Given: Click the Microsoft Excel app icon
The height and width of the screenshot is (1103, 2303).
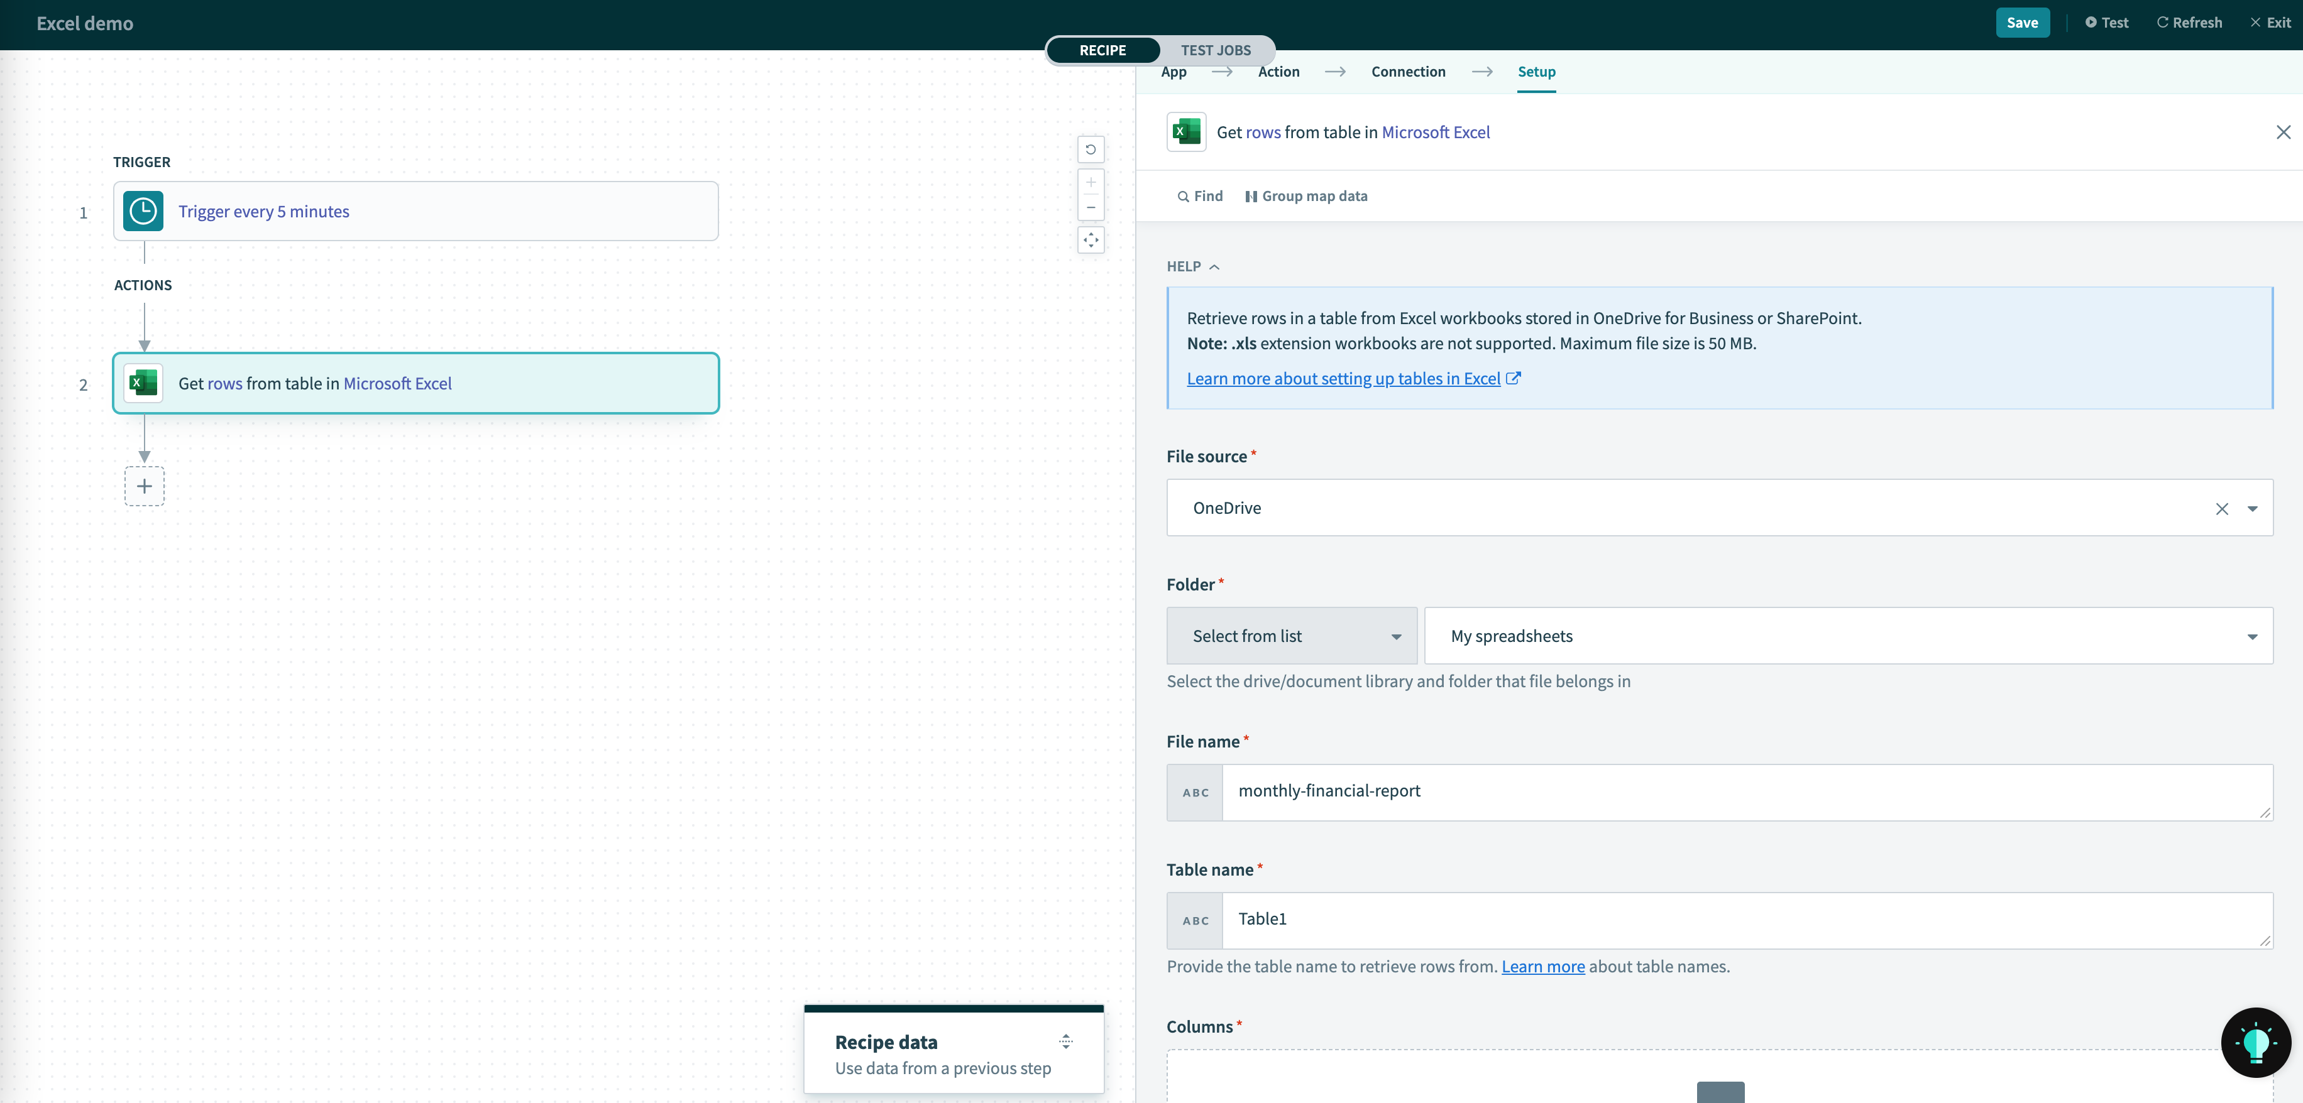Looking at the screenshot, I should (1185, 131).
